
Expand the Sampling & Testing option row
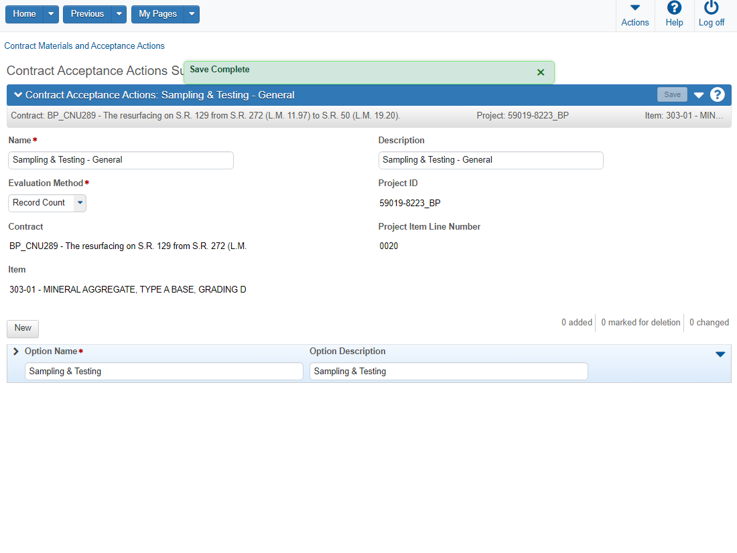(16, 351)
